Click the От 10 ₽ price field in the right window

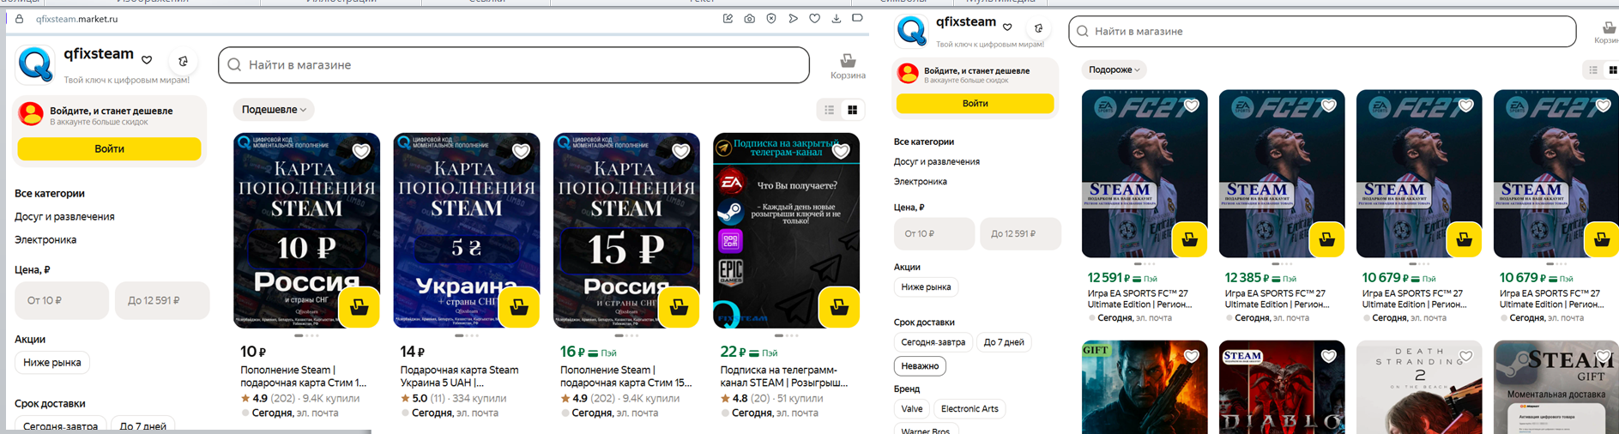pyautogui.click(x=934, y=233)
